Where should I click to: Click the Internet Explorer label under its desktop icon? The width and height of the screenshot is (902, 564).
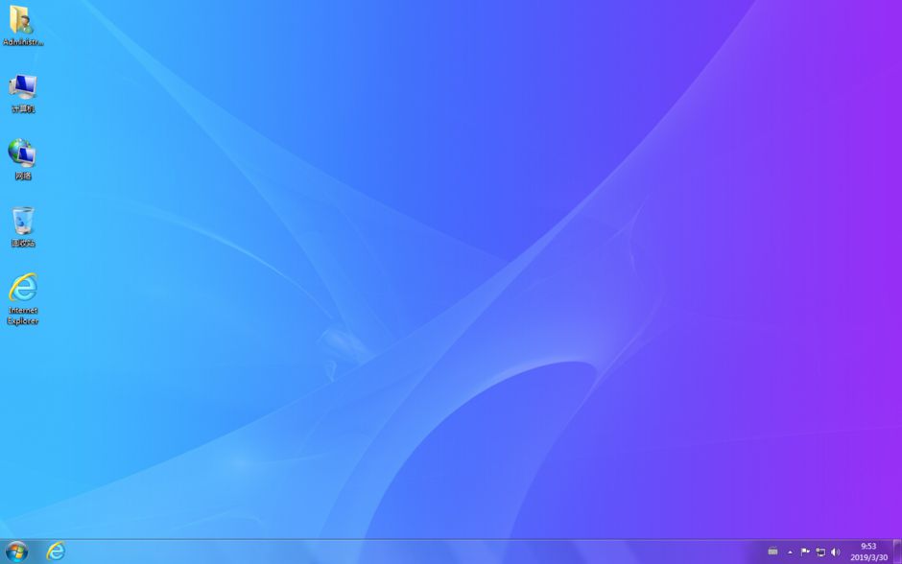pos(22,315)
